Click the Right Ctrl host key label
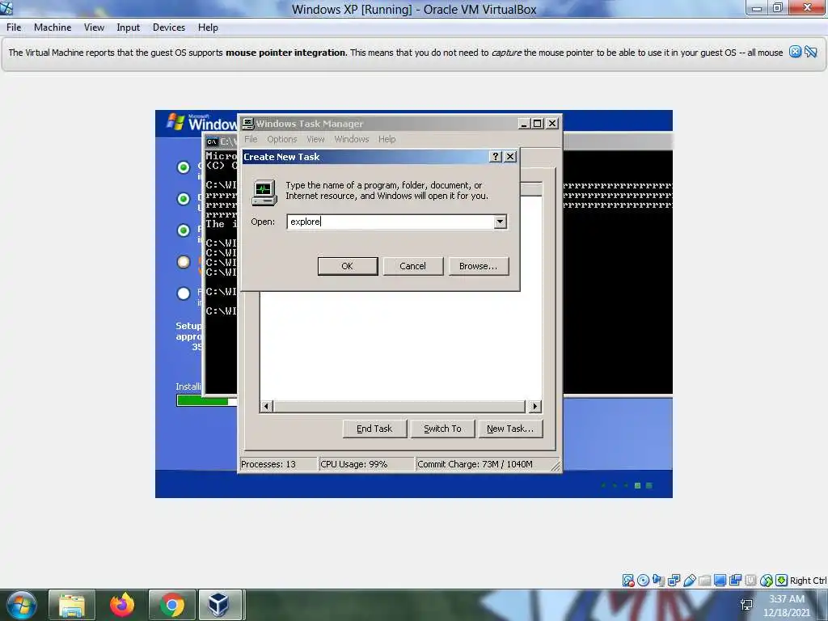828x621 pixels. point(808,581)
